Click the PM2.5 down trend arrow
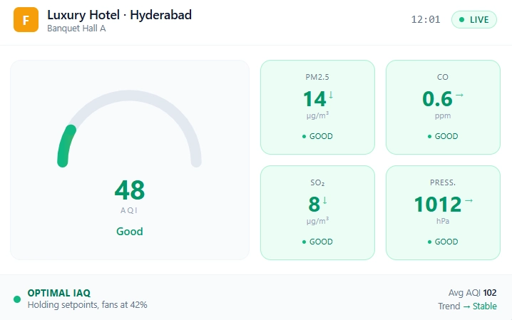Image resolution: width=512 pixels, height=320 pixels. (331, 95)
